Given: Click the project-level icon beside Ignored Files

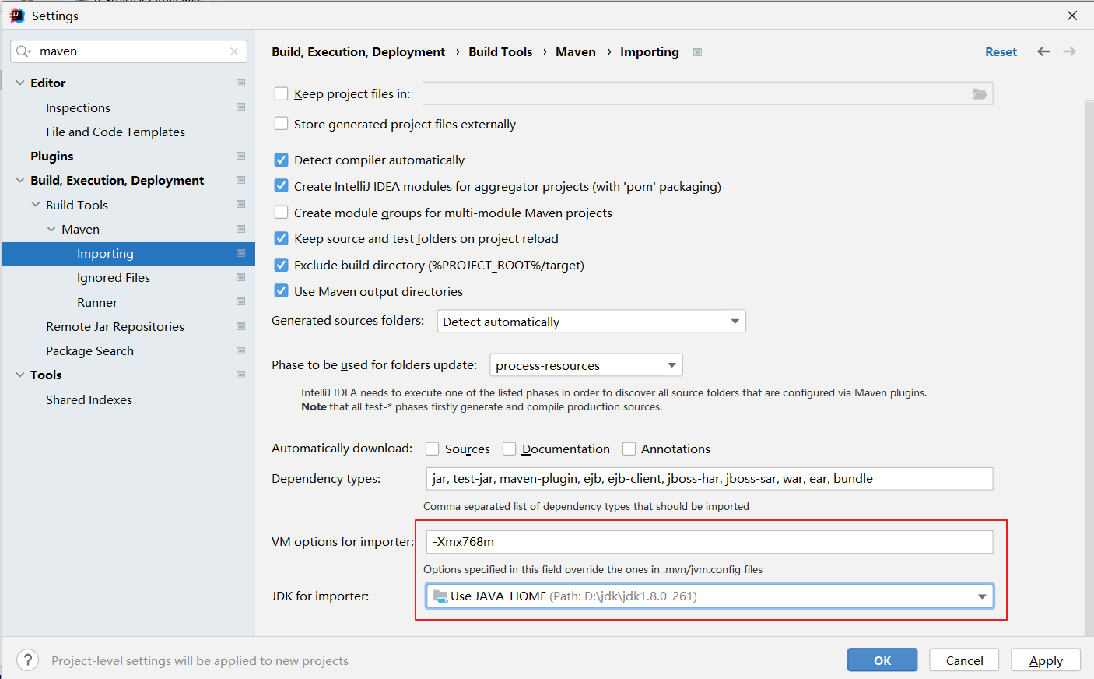Looking at the screenshot, I should tap(241, 277).
